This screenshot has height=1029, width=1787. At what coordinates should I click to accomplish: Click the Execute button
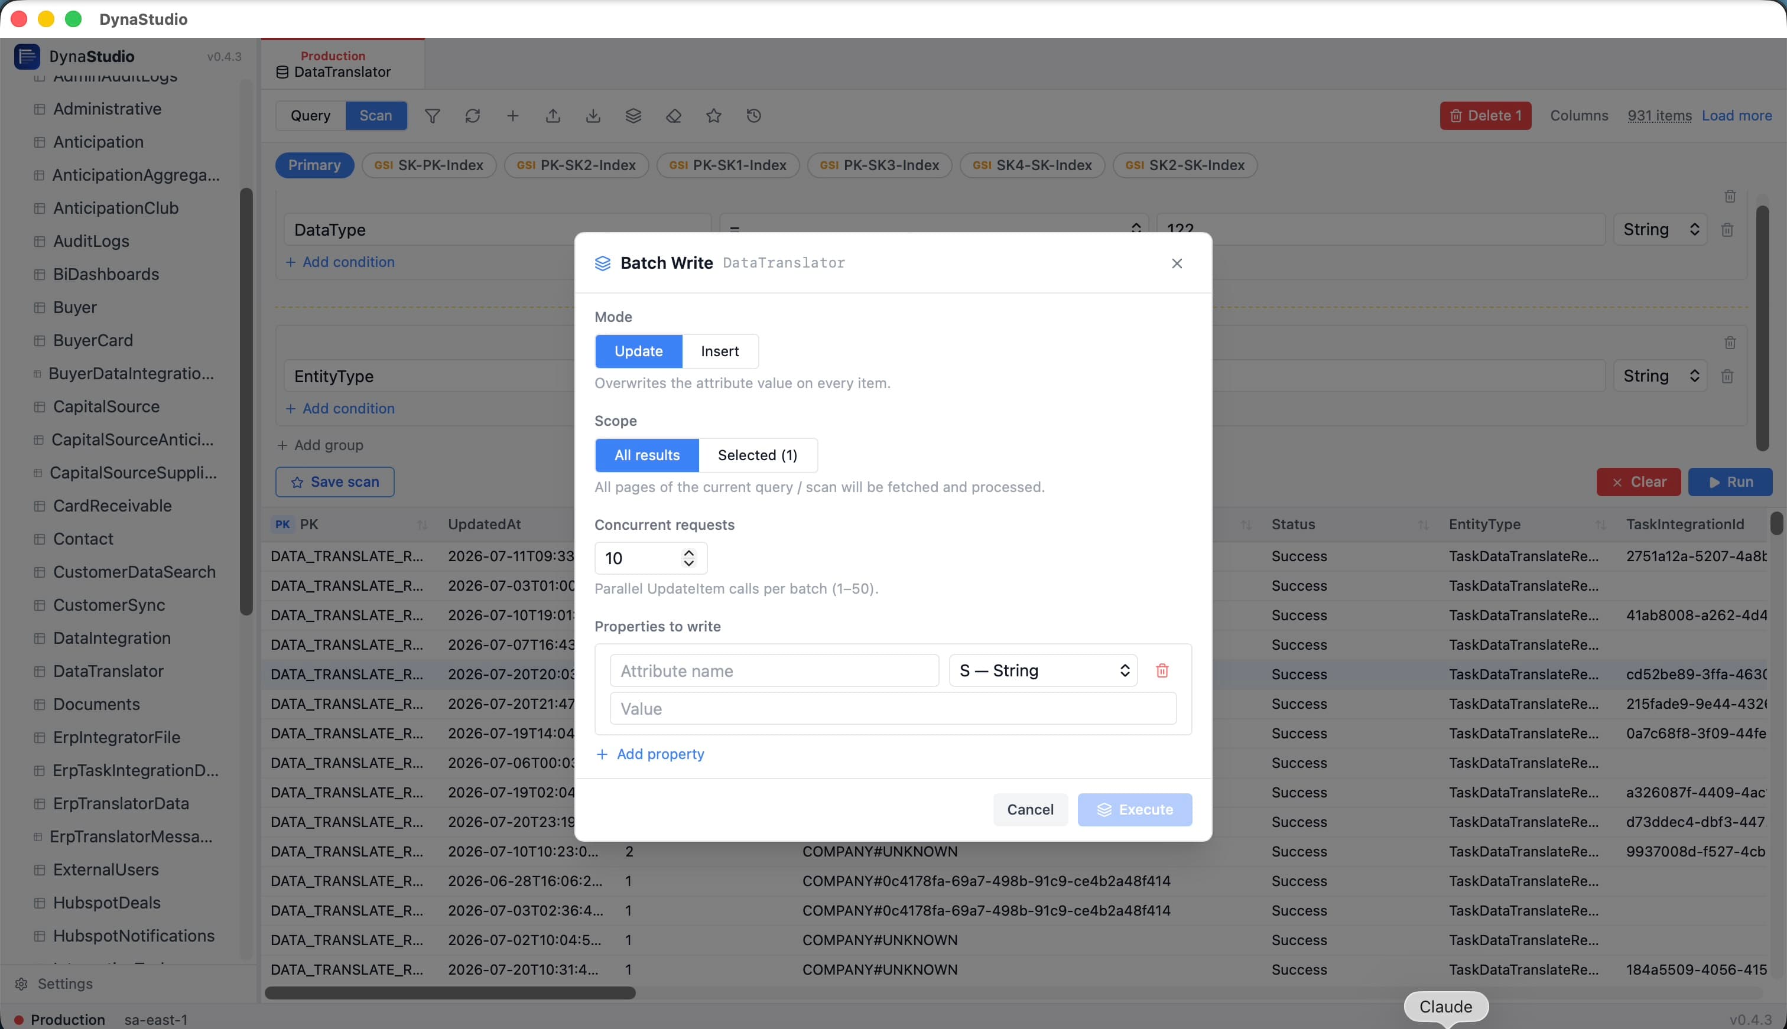[1135, 810]
